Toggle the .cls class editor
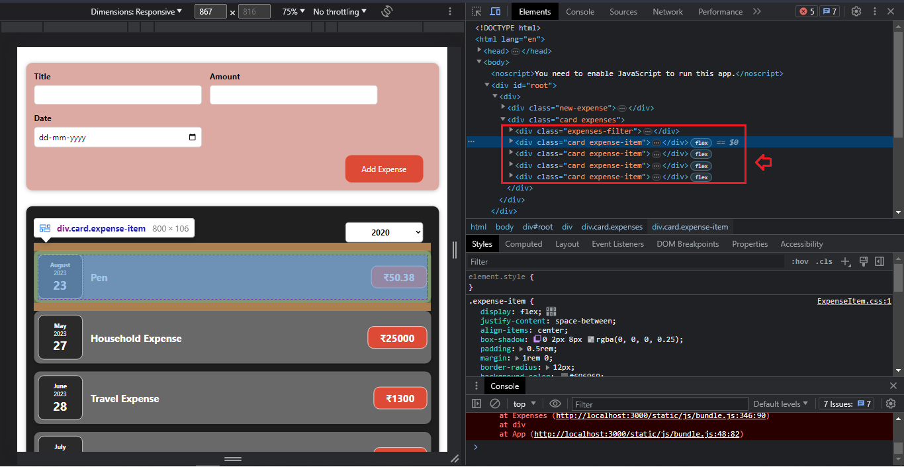904x467 pixels. [x=824, y=261]
